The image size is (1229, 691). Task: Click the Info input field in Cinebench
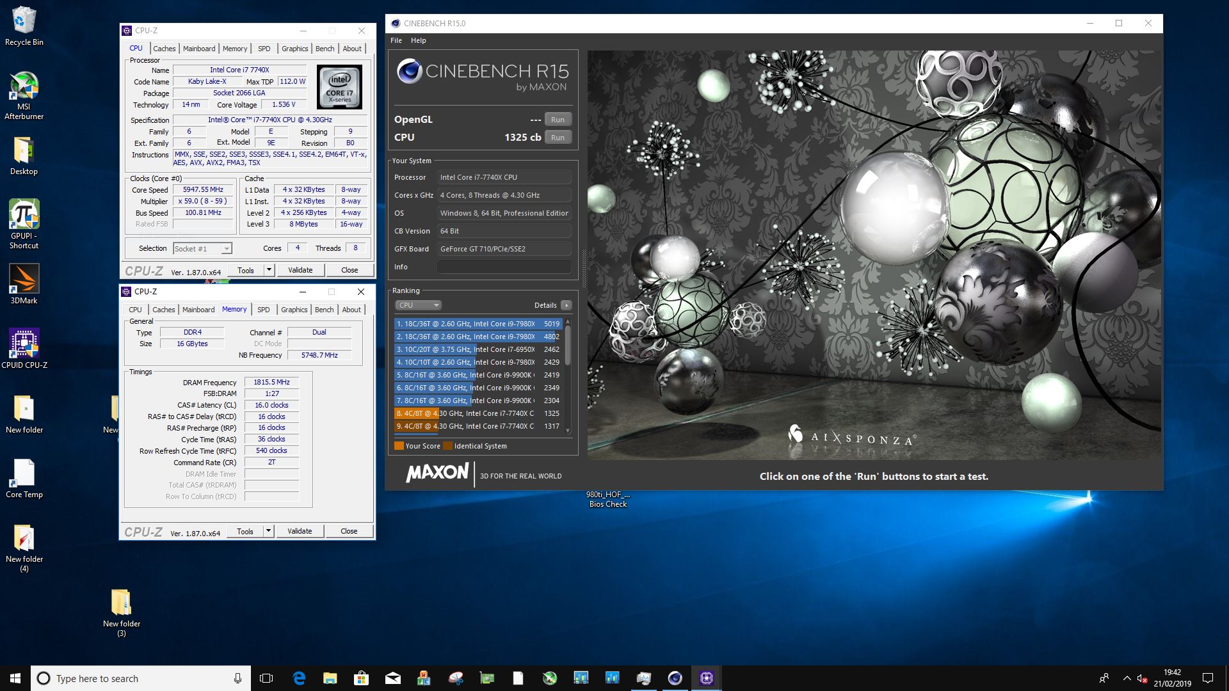point(504,267)
